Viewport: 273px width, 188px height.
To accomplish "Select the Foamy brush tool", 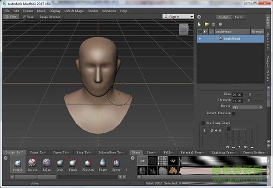I will 102,163.
